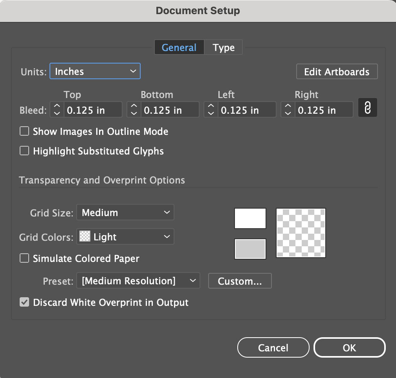Click the white grid color swatch
396x378 pixels.
coord(250,218)
